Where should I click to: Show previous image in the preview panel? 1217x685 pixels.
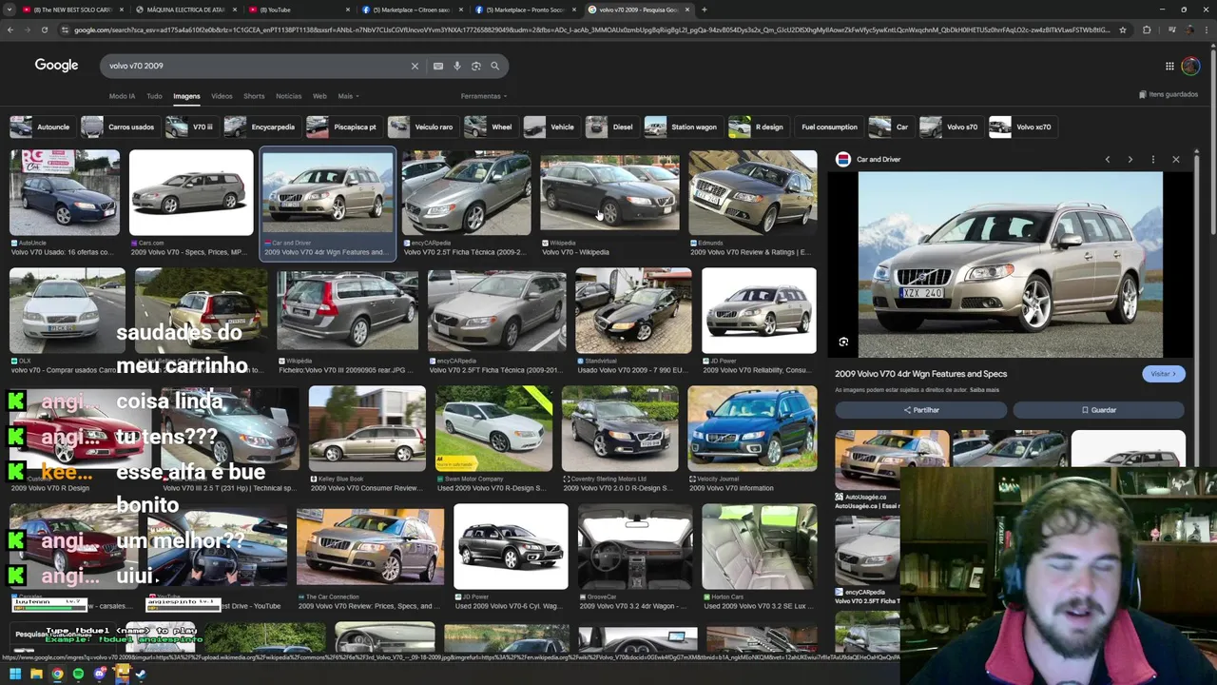[1107, 159]
